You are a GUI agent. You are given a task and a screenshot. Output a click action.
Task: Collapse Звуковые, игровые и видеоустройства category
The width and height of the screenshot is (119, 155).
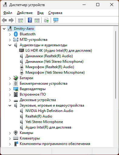click(10, 105)
